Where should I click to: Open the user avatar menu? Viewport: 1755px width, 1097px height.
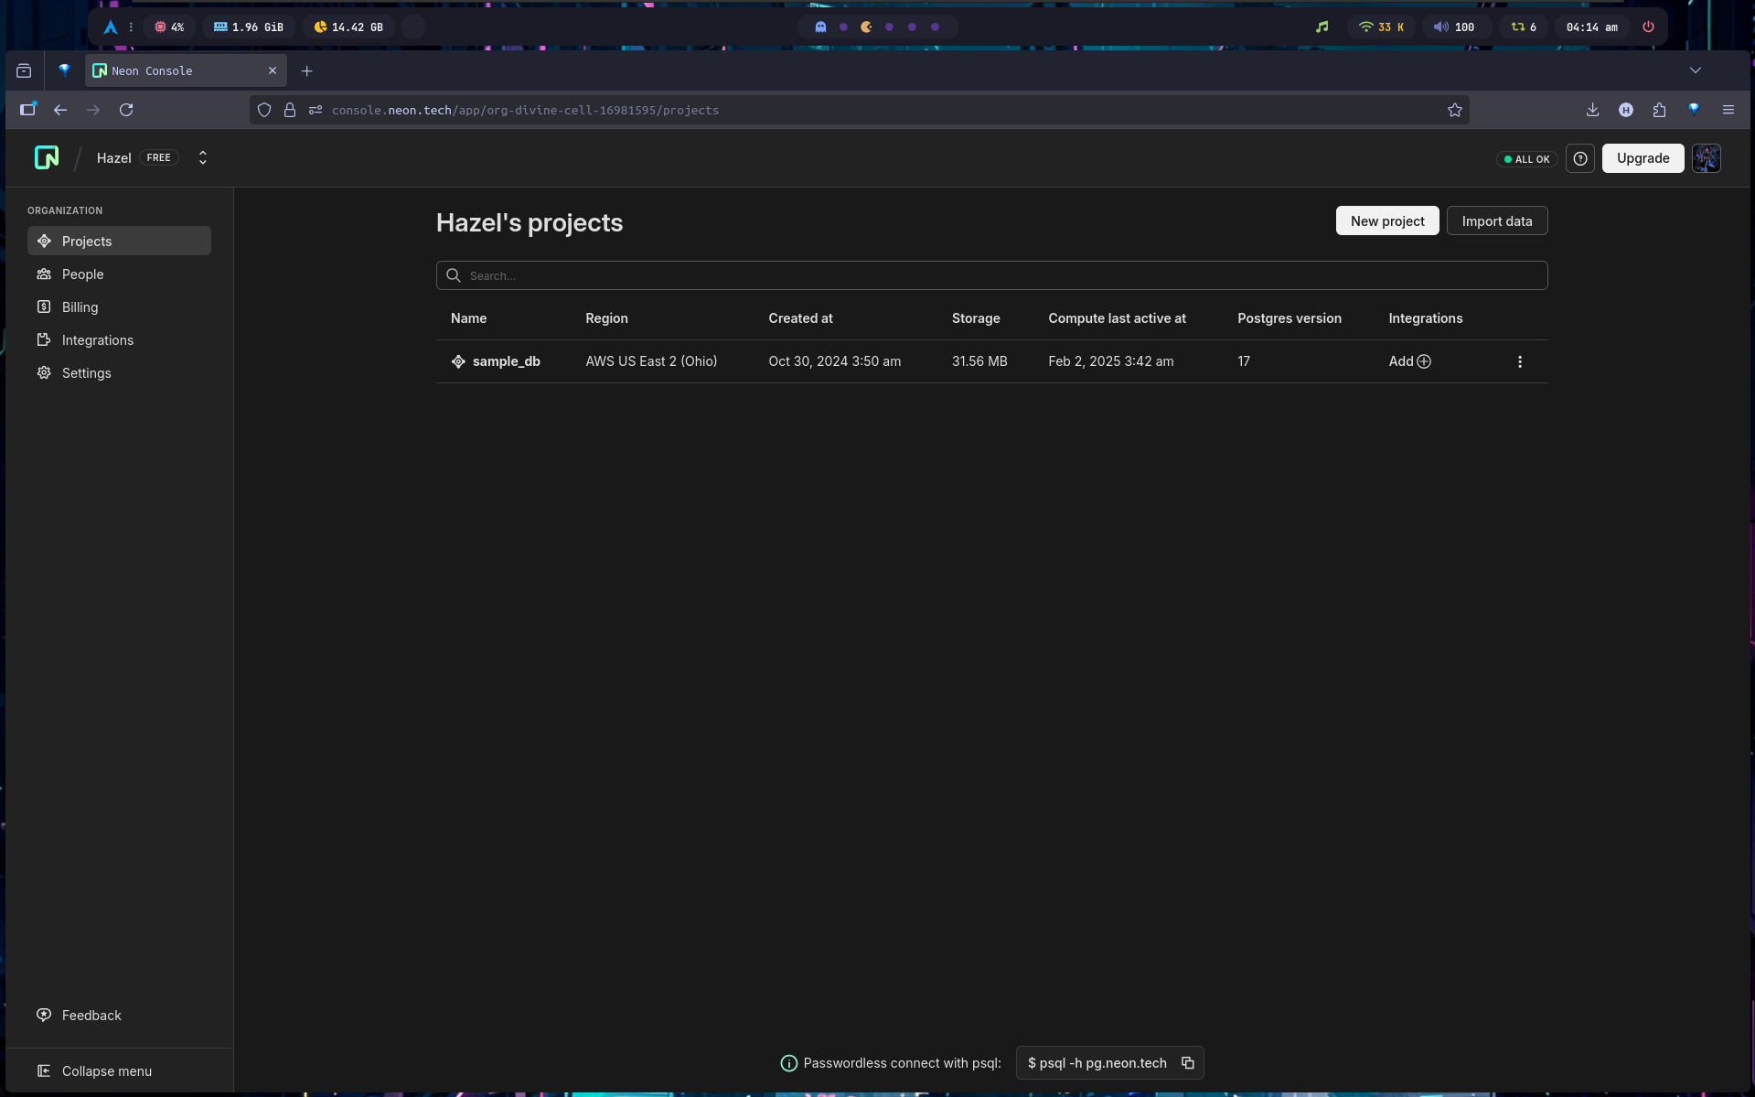pos(1706,158)
